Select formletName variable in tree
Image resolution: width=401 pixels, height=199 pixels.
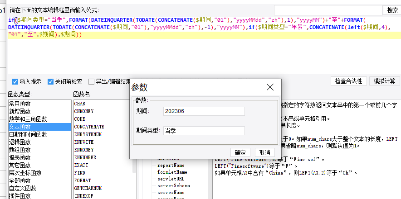tap(172, 172)
